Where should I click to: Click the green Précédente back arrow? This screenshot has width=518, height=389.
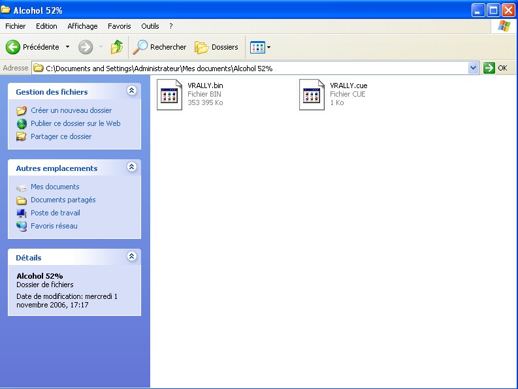(13, 47)
